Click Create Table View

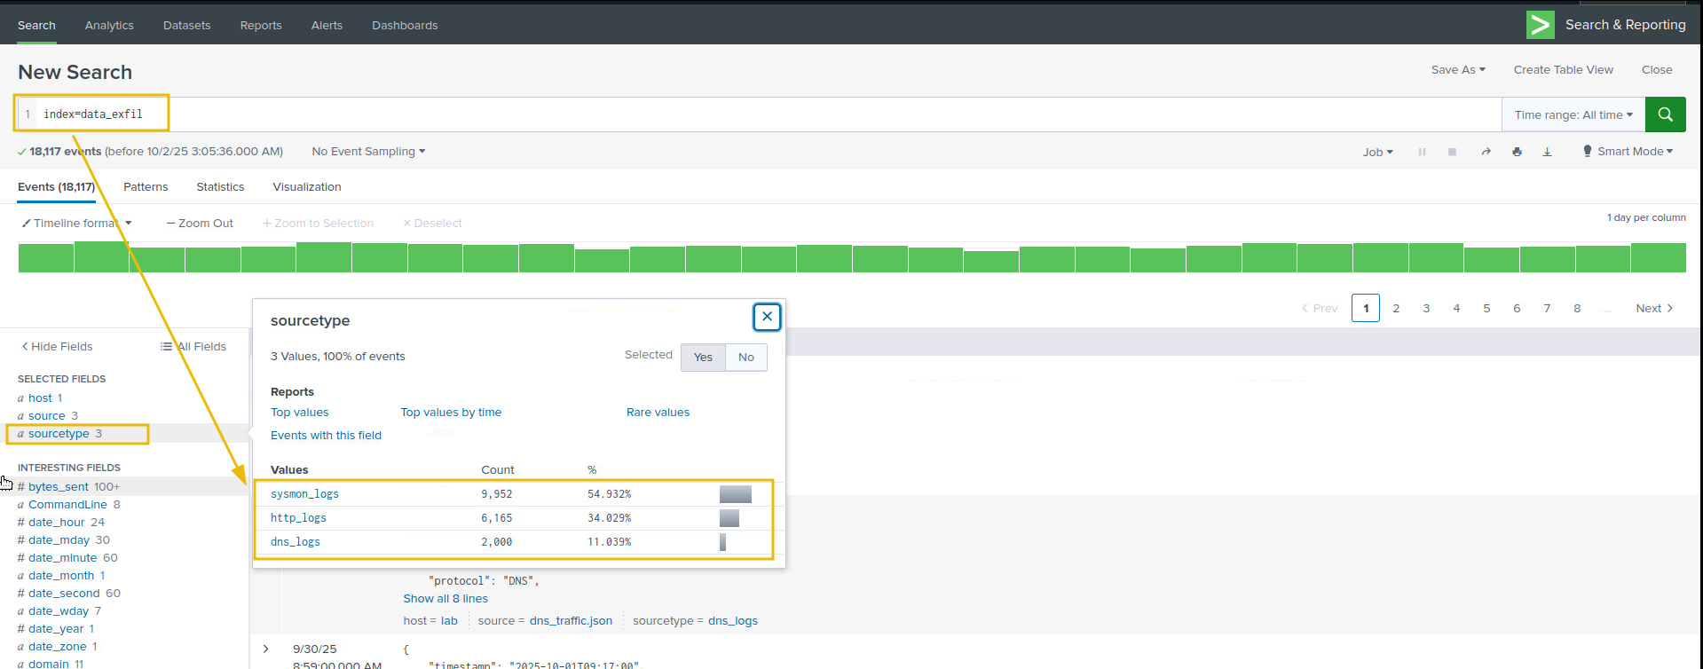click(x=1564, y=70)
